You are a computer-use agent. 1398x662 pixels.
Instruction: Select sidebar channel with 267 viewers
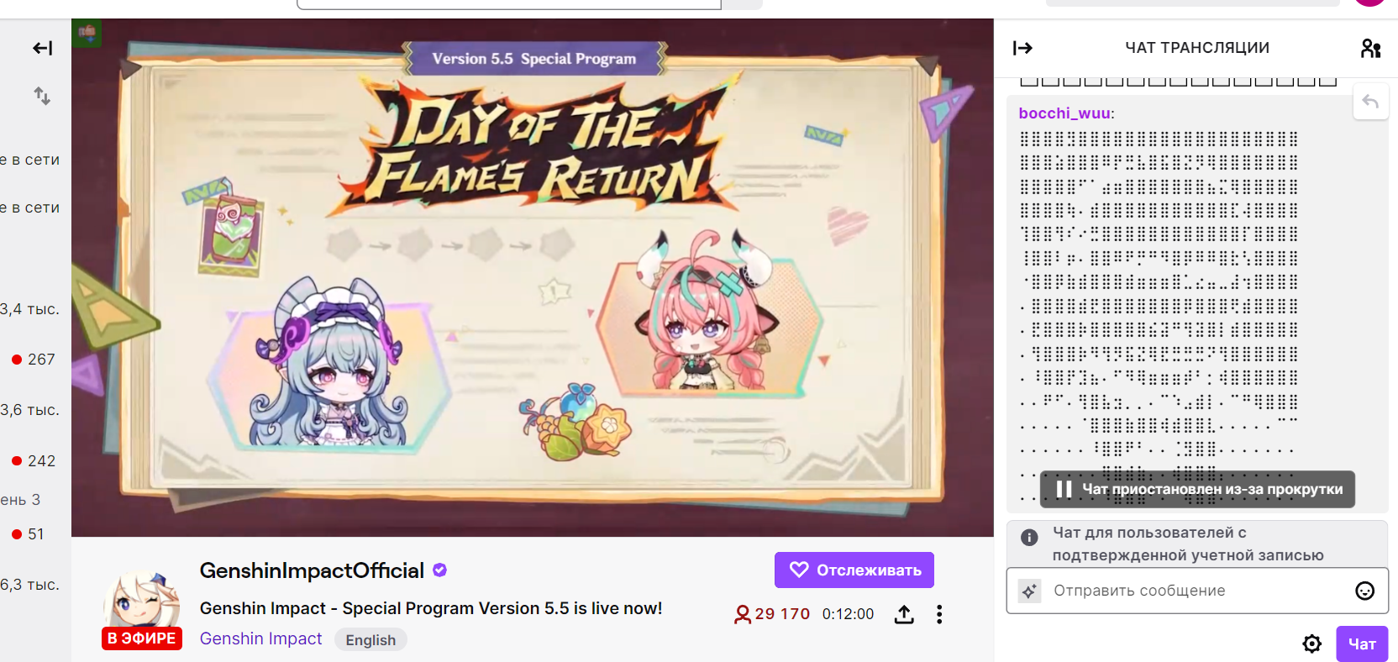coord(34,359)
